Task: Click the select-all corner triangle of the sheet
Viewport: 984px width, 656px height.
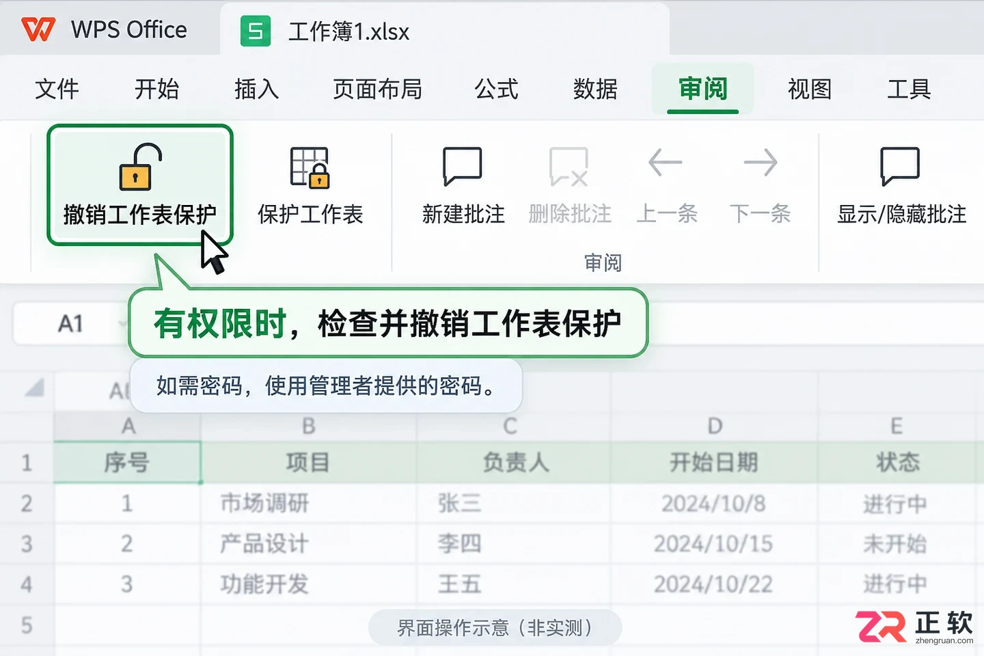Action: tap(34, 388)
